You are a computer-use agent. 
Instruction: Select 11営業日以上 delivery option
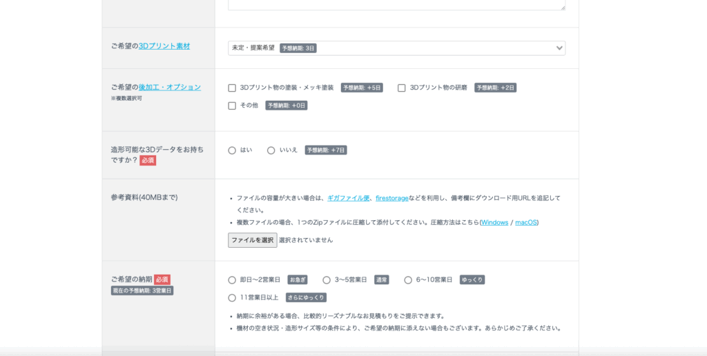(232, 298)
